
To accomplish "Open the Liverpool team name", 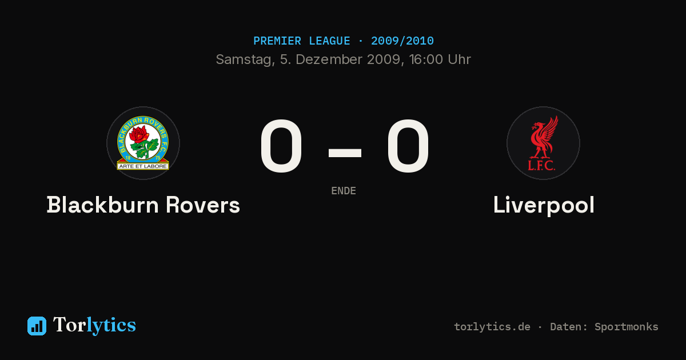I will (x=544, y=205).
